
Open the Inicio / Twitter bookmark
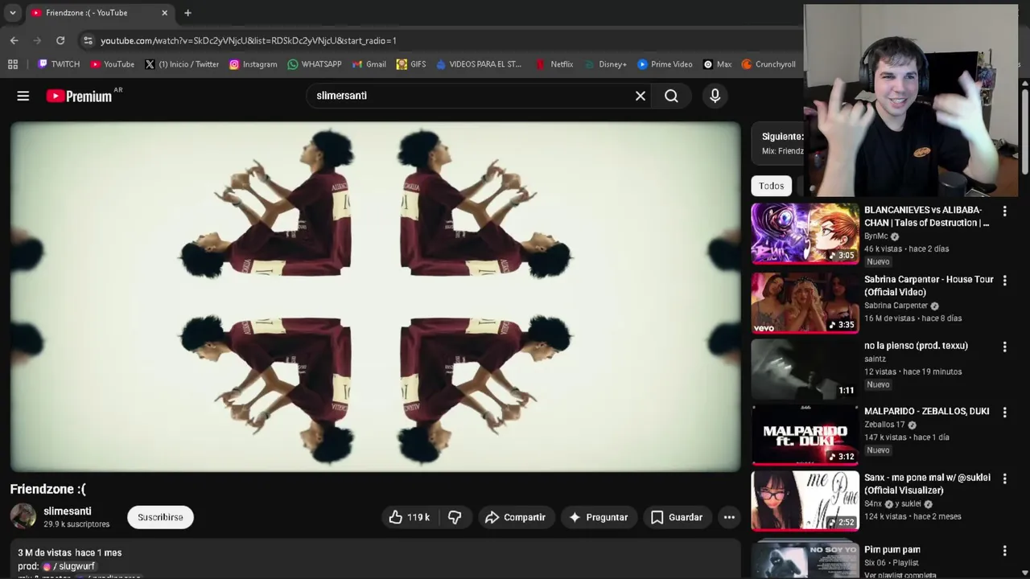(x=182, y=64)
